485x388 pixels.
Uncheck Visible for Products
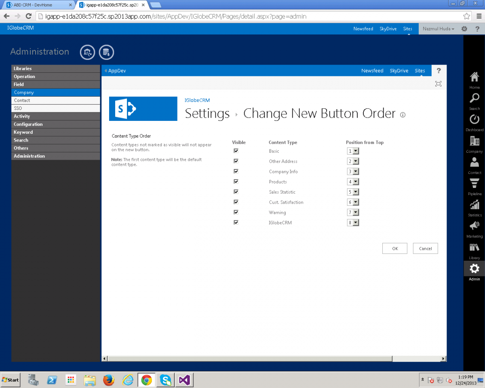236,181
